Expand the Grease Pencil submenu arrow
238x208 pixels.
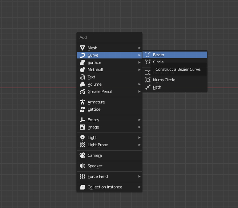[x=139, y=91]
